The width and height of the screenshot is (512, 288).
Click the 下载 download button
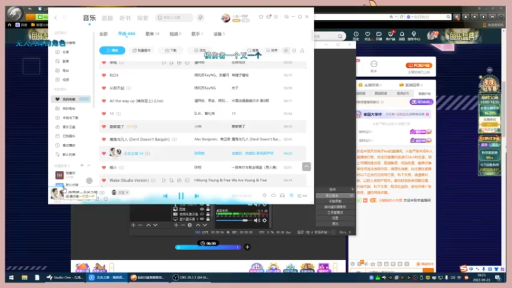pyautogui.click(x=171, y=51)
